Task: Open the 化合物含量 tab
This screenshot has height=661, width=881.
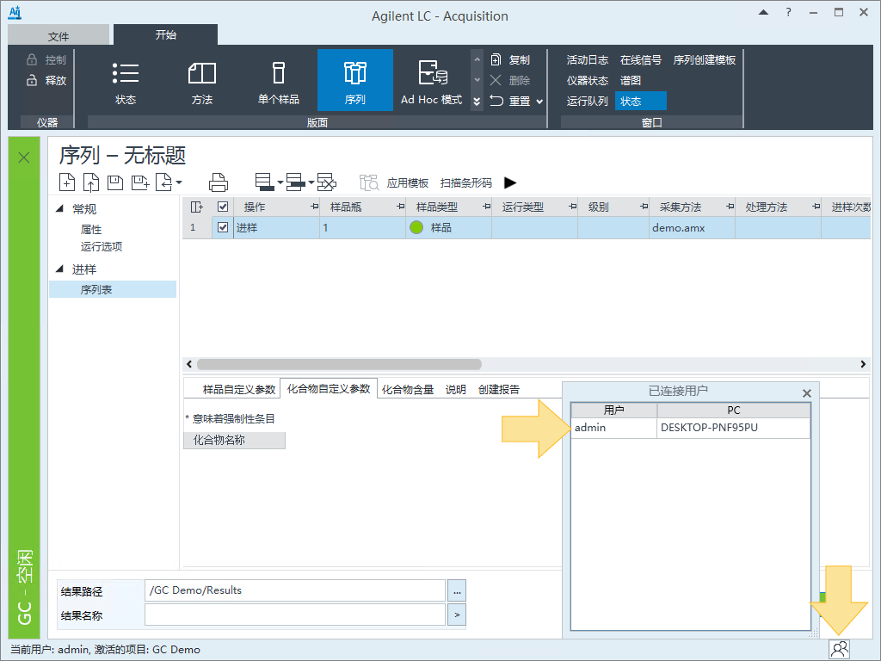Action: 407,390
